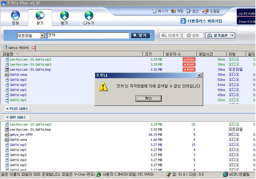Click the file icon beside getya_mv.WMV
256x179 pixels.
click(7, 135)
